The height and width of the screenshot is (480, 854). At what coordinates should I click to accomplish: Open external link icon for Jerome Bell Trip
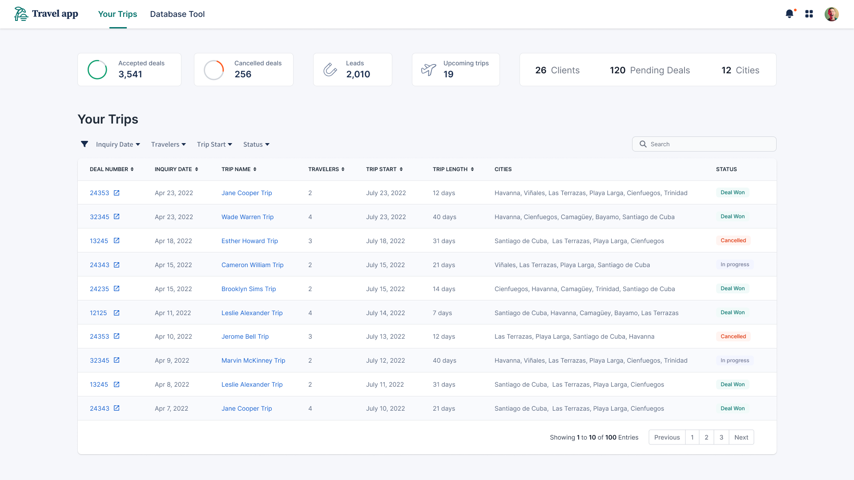pos(117,336)
